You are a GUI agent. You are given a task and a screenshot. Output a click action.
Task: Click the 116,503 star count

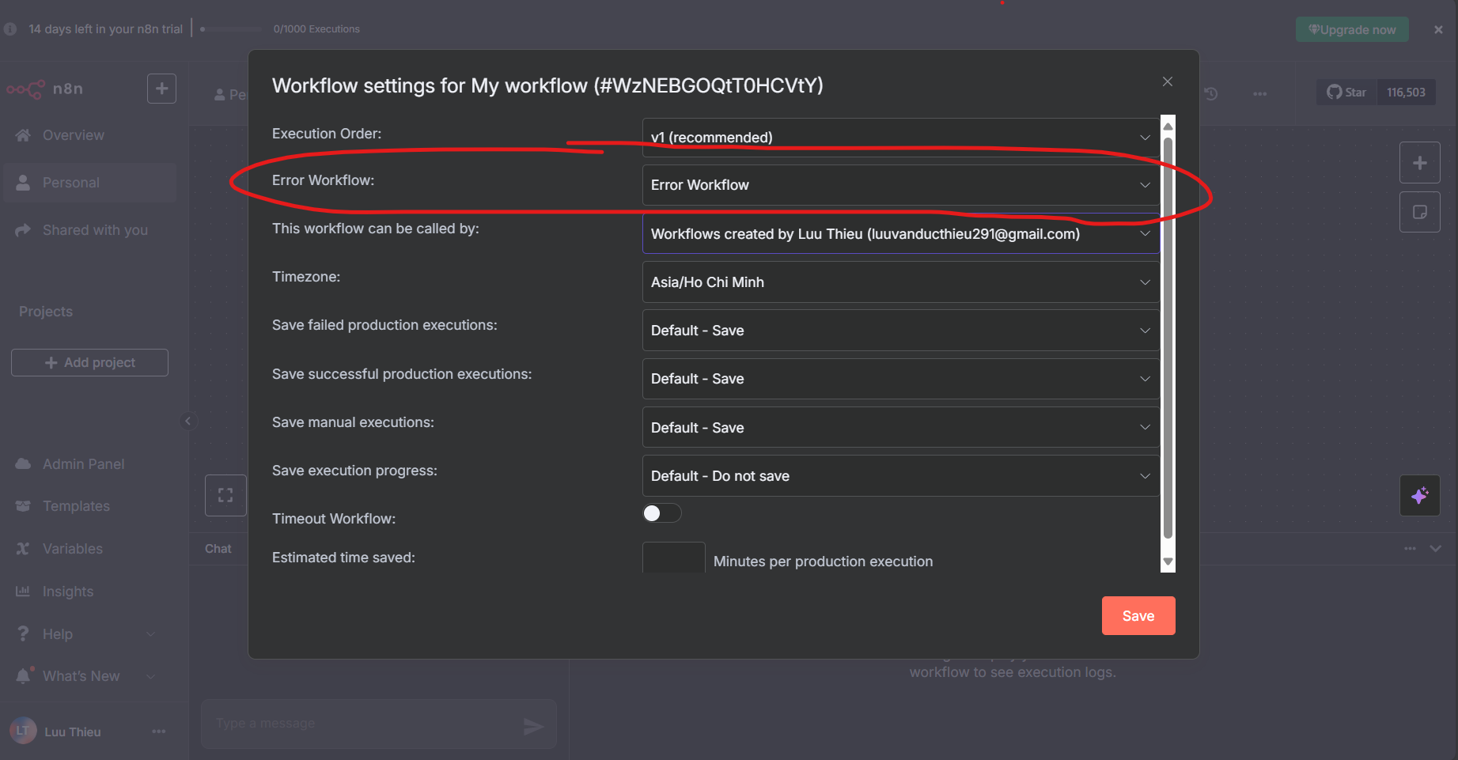(x=1406, y=93)
